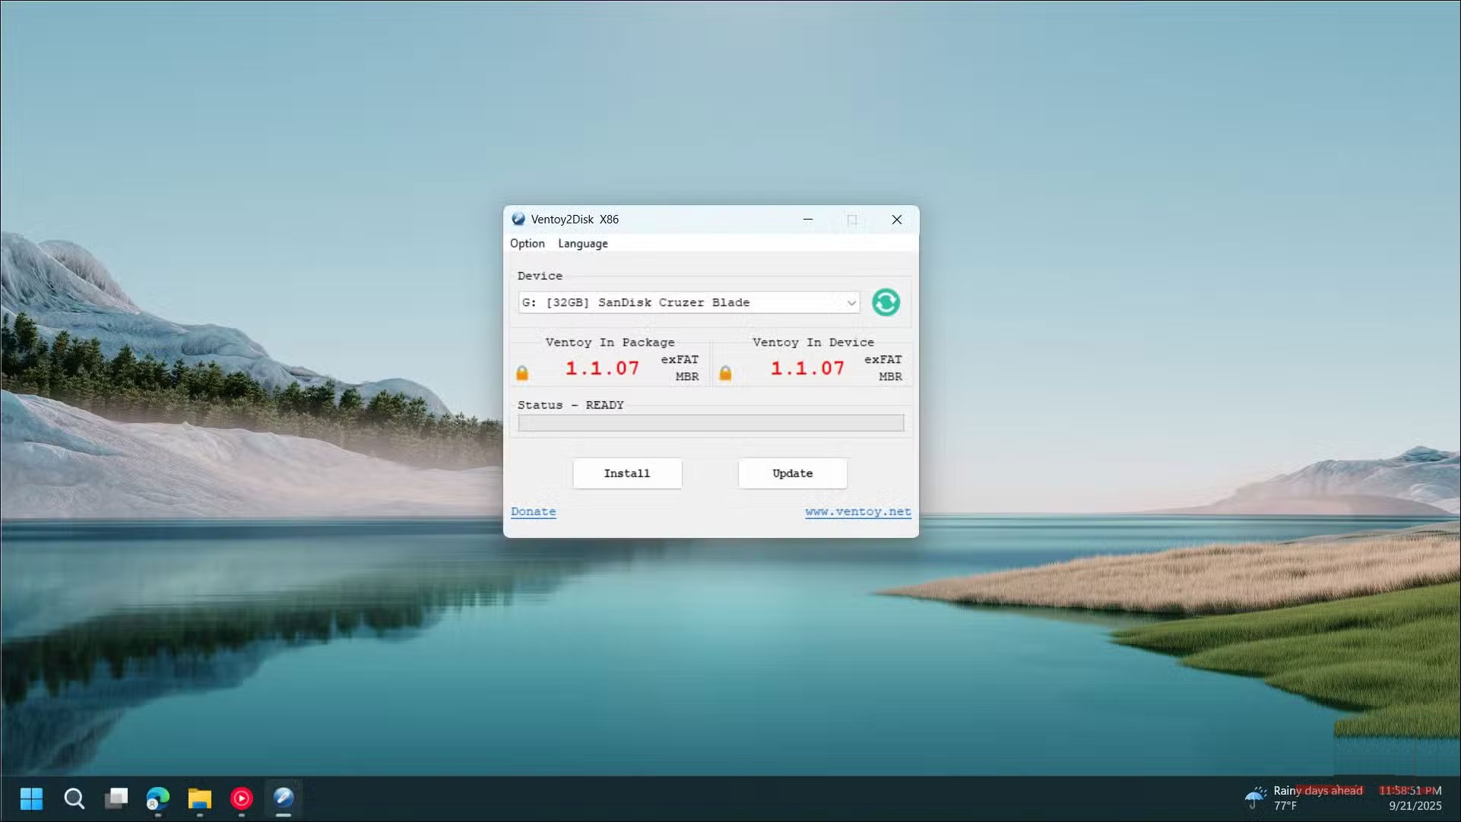Open Microsoft Edge from the taskbar
This screenshot has height=822, width=1461.
click(x=158, y=799)
